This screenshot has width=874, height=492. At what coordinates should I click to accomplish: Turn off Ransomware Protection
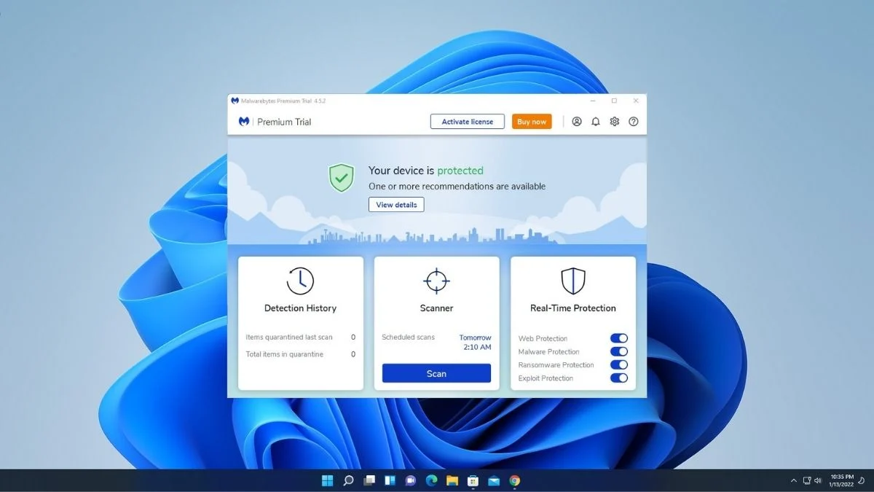619,364
